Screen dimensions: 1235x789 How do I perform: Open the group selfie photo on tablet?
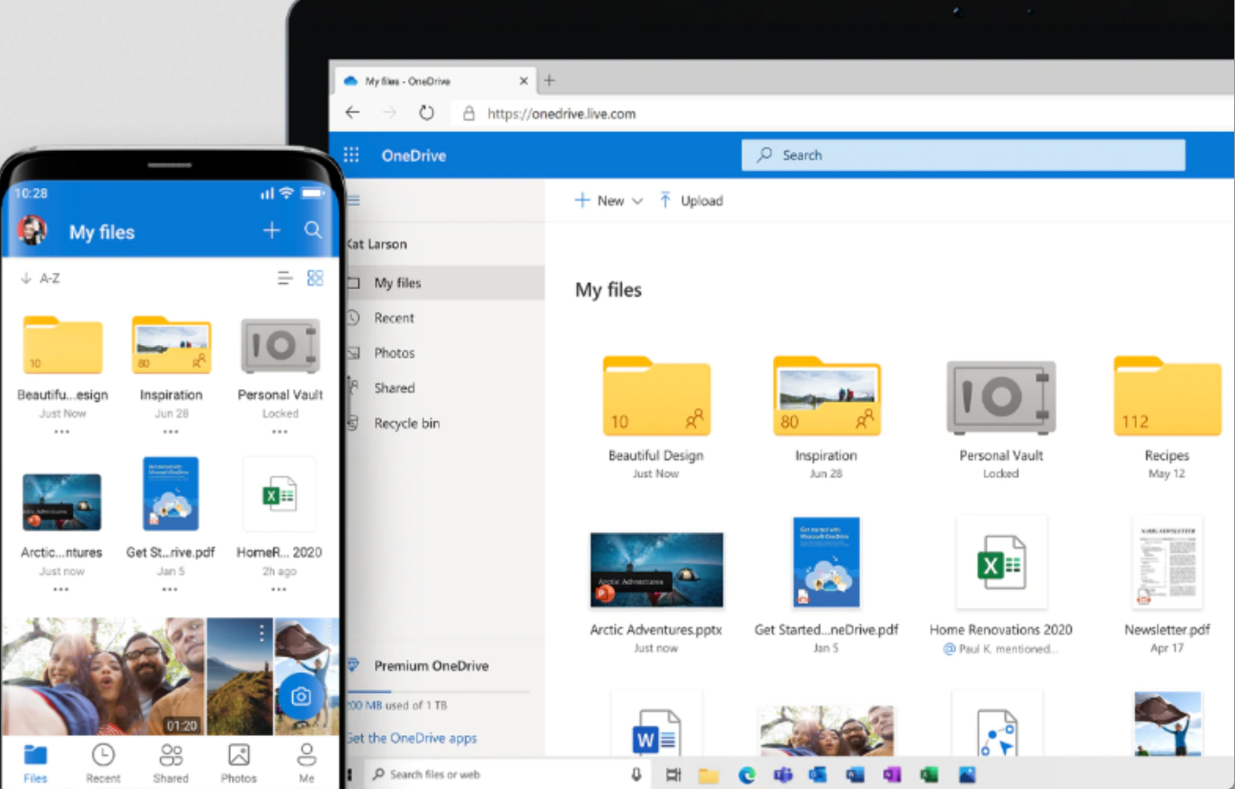tap(827, 730)
